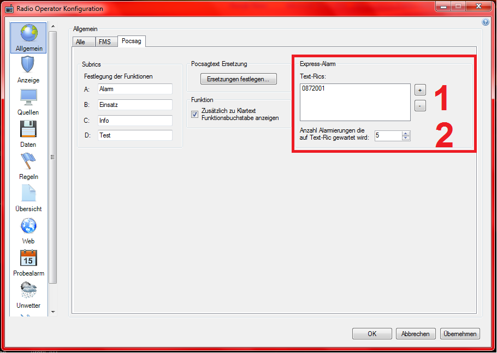Open the Übersicht document section
This screenshot has width=497, height=353.
[x=28, y=199]
